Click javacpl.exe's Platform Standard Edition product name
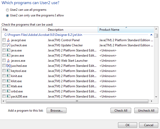160x129 pixels. click(x=126, y=40)
